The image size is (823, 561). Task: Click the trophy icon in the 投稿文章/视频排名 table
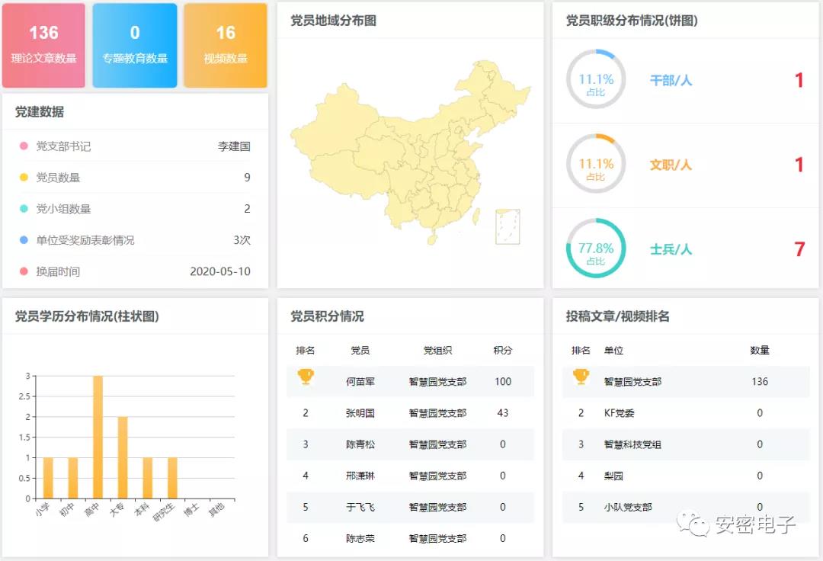pos(581,377)
